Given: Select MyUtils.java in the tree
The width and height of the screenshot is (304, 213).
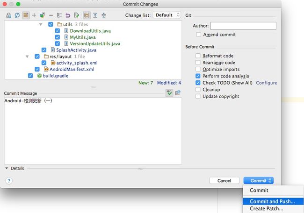Looking at the screenshot, I should coord(83,37).
